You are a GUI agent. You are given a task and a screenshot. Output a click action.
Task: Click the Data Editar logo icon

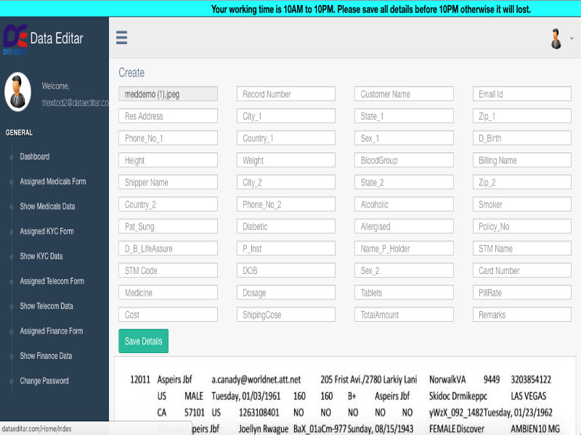(x=15, y=38)
